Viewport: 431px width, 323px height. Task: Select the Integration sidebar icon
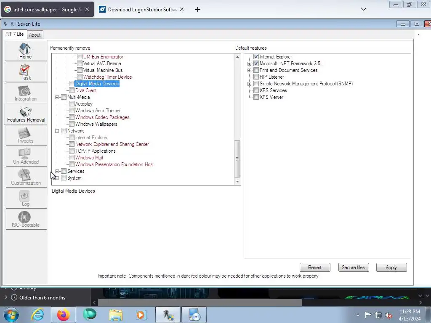pos(26,93)
